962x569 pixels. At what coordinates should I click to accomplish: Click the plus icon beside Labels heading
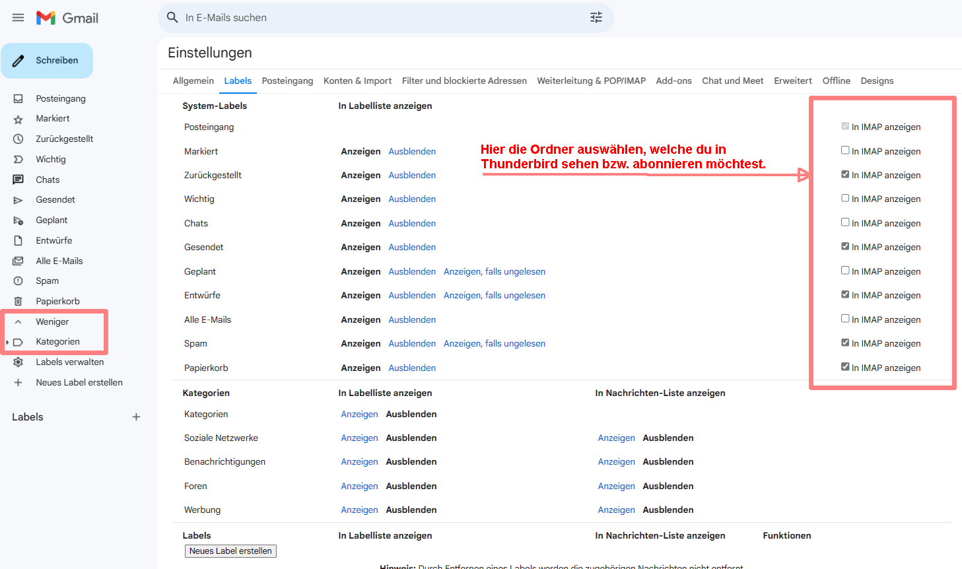[136, 417]
